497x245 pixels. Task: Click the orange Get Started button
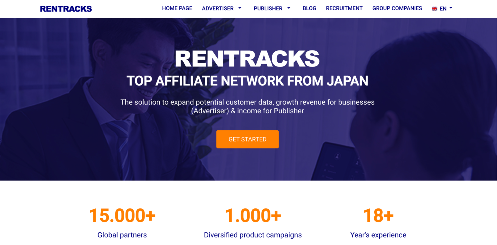click(247, 139)
